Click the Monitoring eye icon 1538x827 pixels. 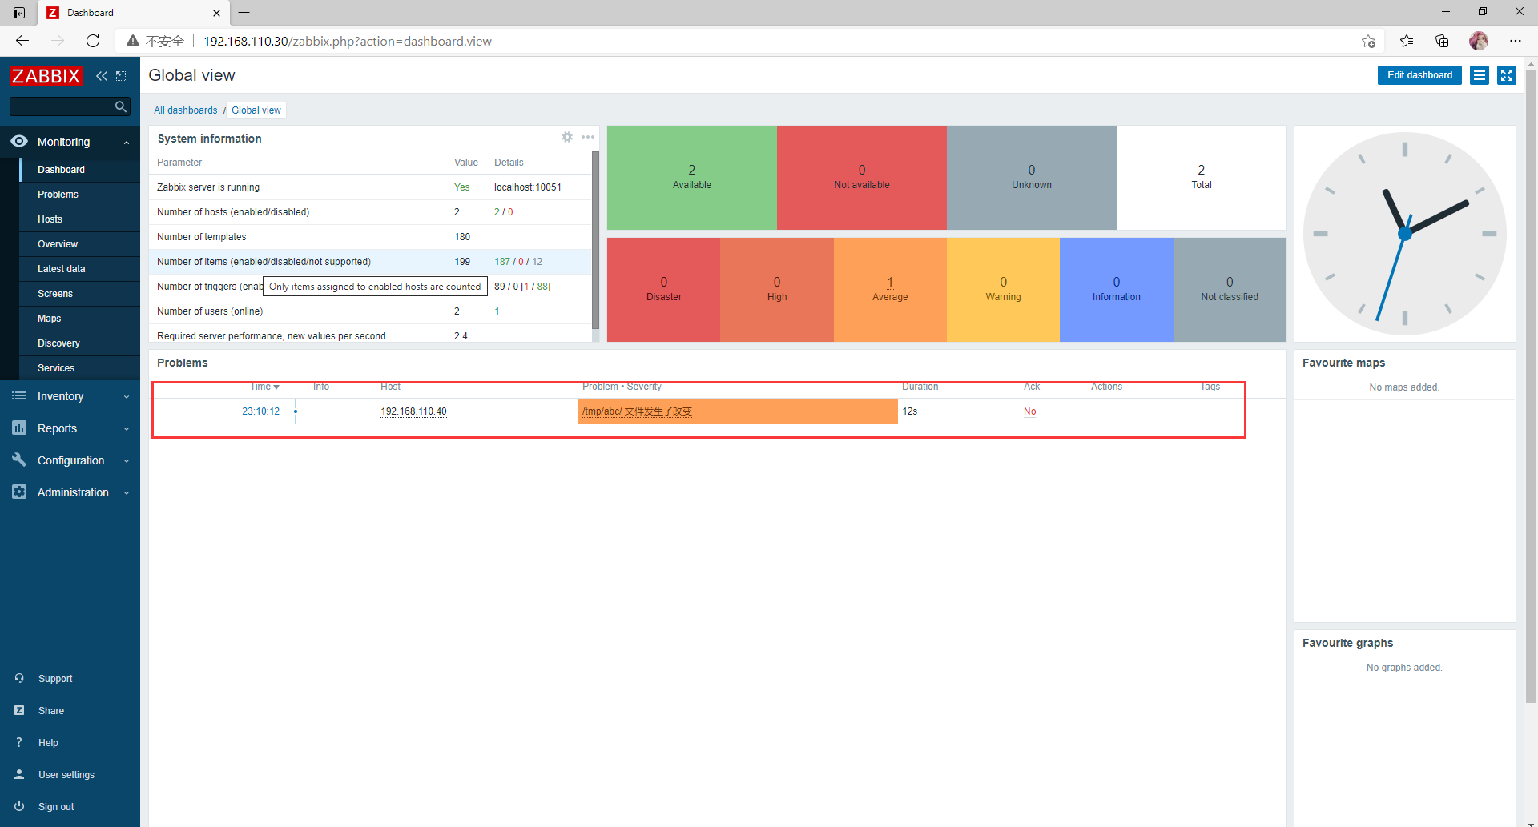point(19,141)
